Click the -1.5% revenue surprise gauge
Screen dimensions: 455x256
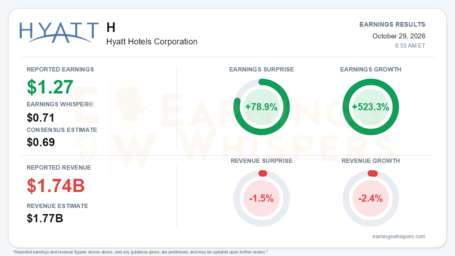tap(262, 198)
